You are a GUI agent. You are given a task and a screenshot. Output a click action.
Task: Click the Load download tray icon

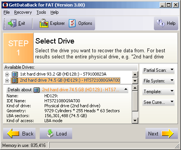[50, 133]
